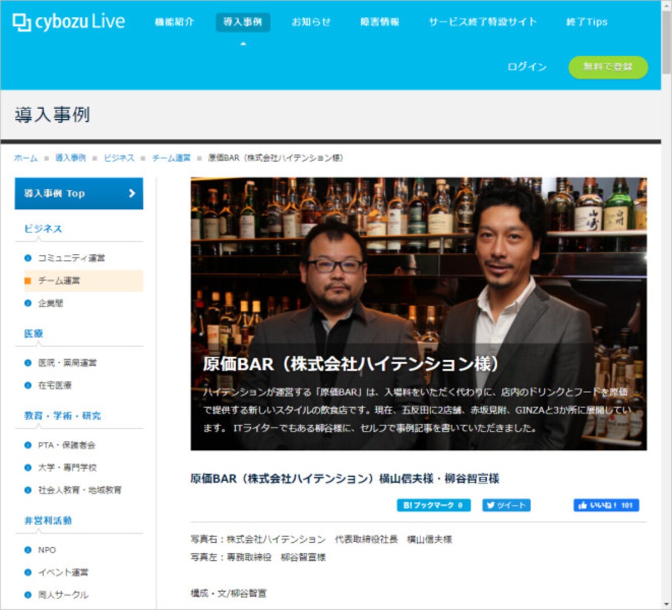Click the chevron on 導入事例 Top
Screen dimensions: 672x610
pyautogui.click(x=132, y=193)
